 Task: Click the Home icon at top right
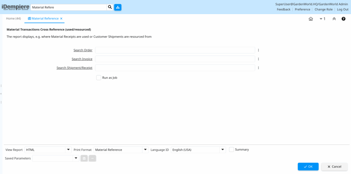pos(311,19)
